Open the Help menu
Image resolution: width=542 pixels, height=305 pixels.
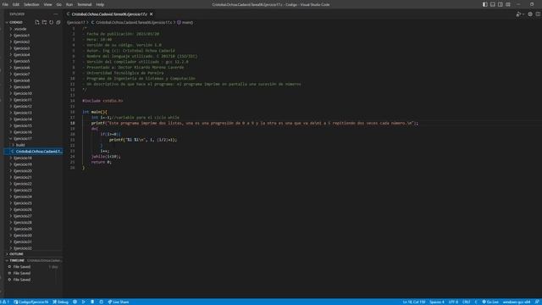point(100,4)
